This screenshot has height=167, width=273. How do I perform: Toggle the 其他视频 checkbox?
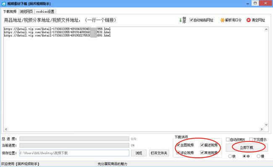[x=202, y=153]
